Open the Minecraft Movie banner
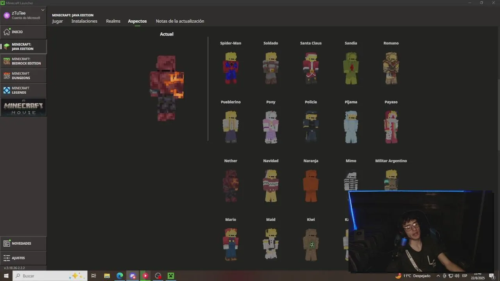This screenshot has width=500, height=281. click(23, 107)
